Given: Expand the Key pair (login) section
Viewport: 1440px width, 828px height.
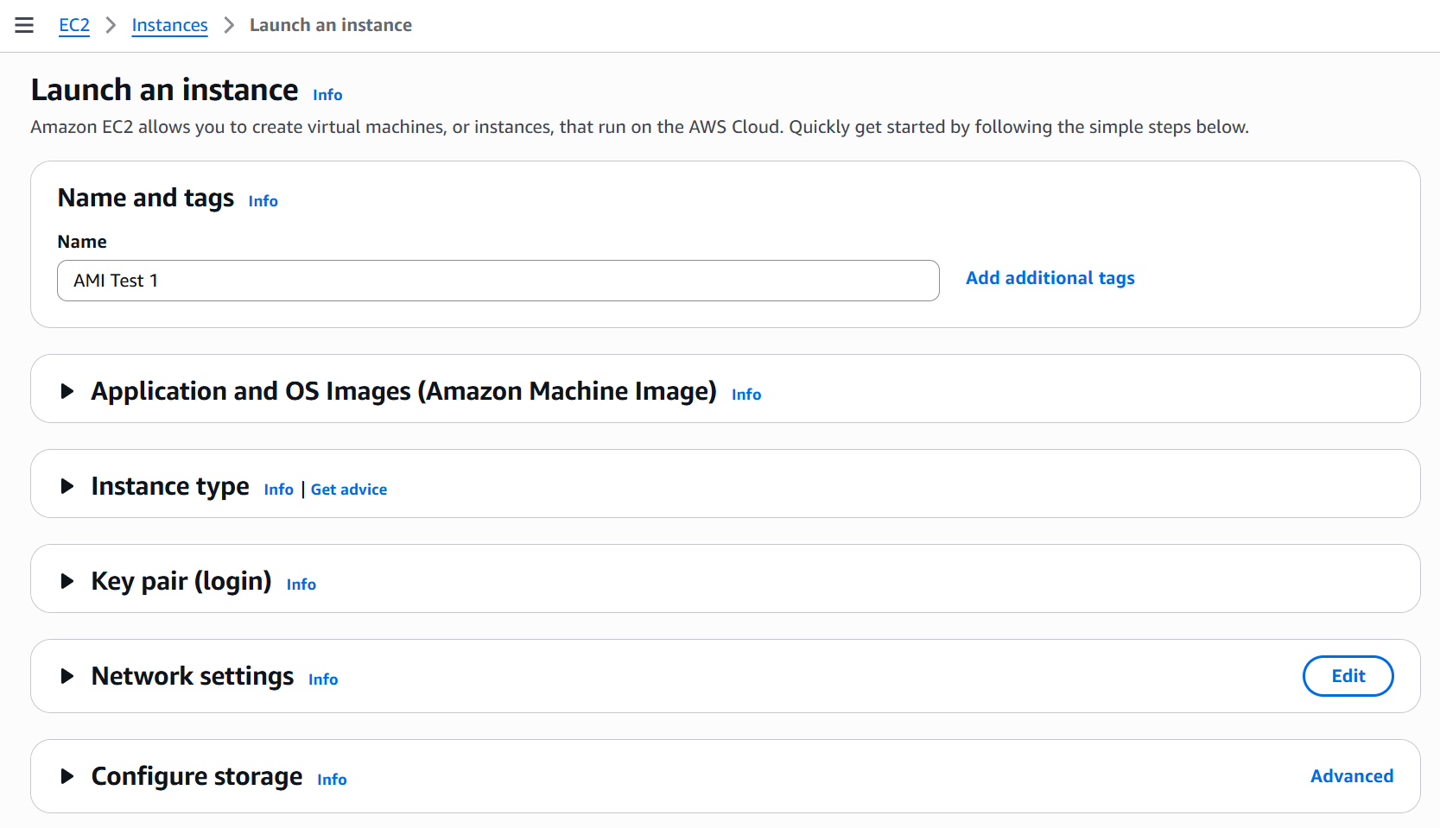Looking at the screenshot, I should (67, 581).
